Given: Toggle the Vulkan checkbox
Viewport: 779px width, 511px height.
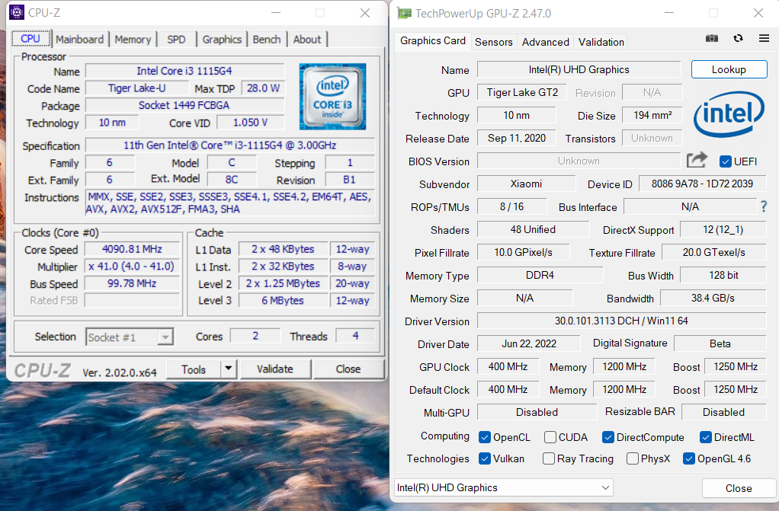Looking at the screenshot, I should (485, 458).
